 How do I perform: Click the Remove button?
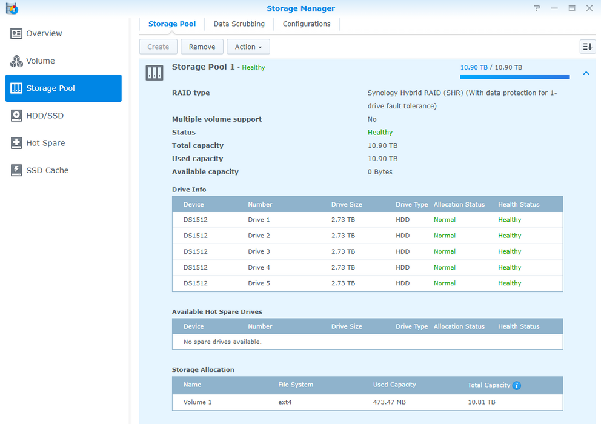[202, 47]
